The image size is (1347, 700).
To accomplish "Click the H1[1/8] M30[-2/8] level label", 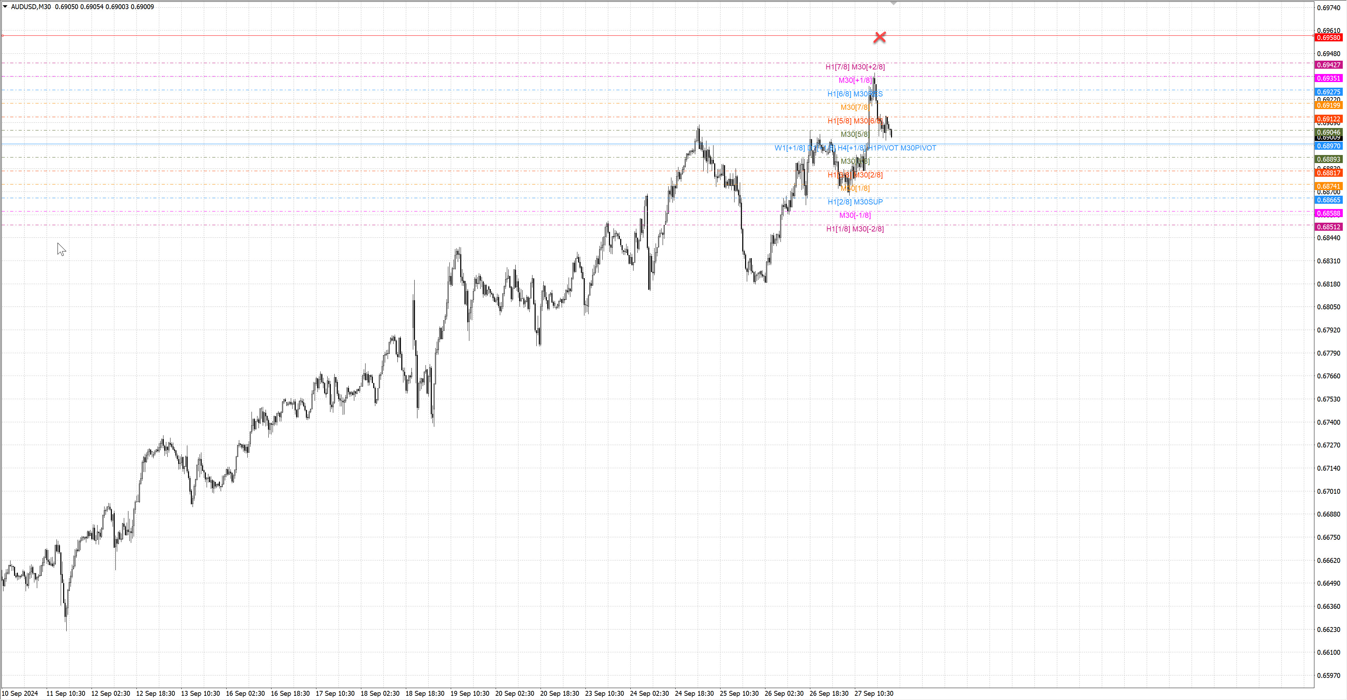I will coord(855,229).
